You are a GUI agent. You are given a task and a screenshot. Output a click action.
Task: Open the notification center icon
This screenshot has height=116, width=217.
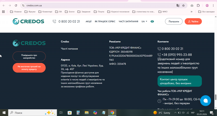pyautogui.click(x=212, y=113)
